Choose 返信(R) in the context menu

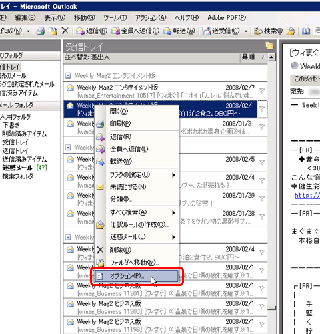(x=137, y=136)
